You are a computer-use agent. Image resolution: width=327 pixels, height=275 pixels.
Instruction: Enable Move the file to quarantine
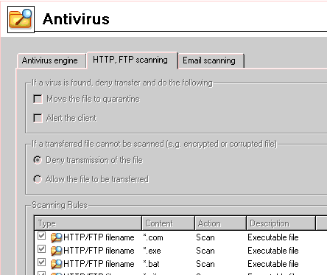[x=38, y=99]
